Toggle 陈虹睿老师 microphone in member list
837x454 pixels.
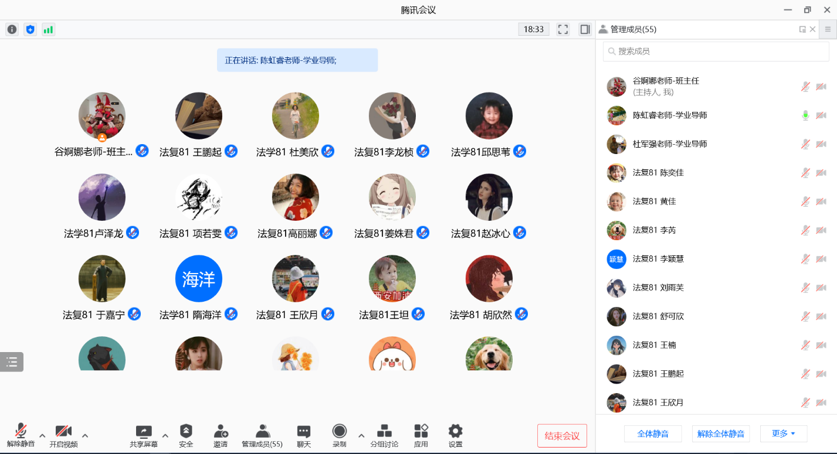[x=805, y=115]
